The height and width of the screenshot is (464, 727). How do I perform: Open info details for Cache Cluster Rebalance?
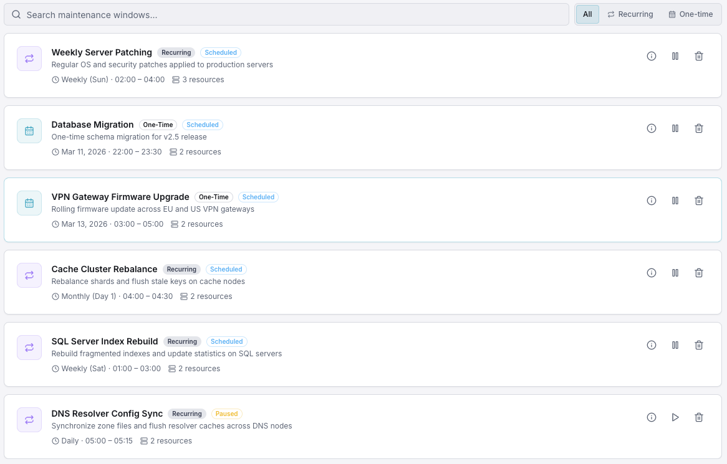pyautogui.click(x=652, y=273)
